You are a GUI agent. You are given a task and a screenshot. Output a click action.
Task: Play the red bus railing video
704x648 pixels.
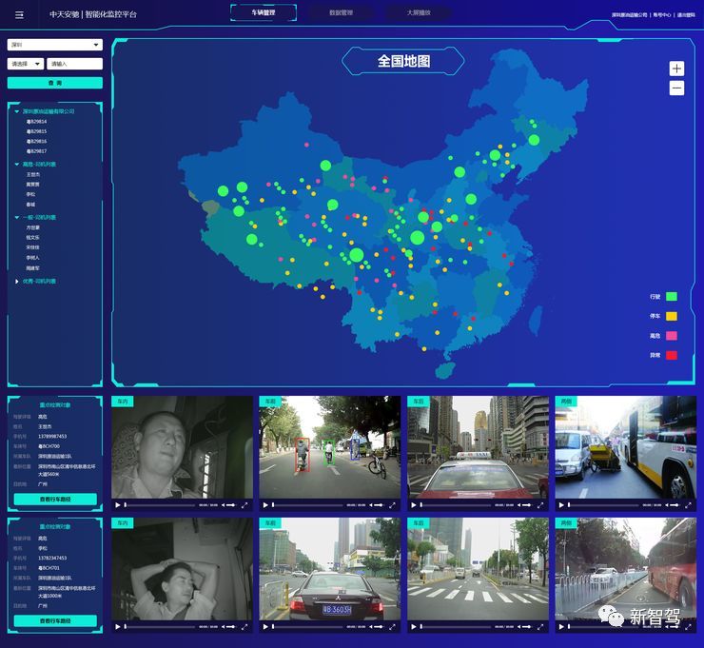tap(561, 627)
